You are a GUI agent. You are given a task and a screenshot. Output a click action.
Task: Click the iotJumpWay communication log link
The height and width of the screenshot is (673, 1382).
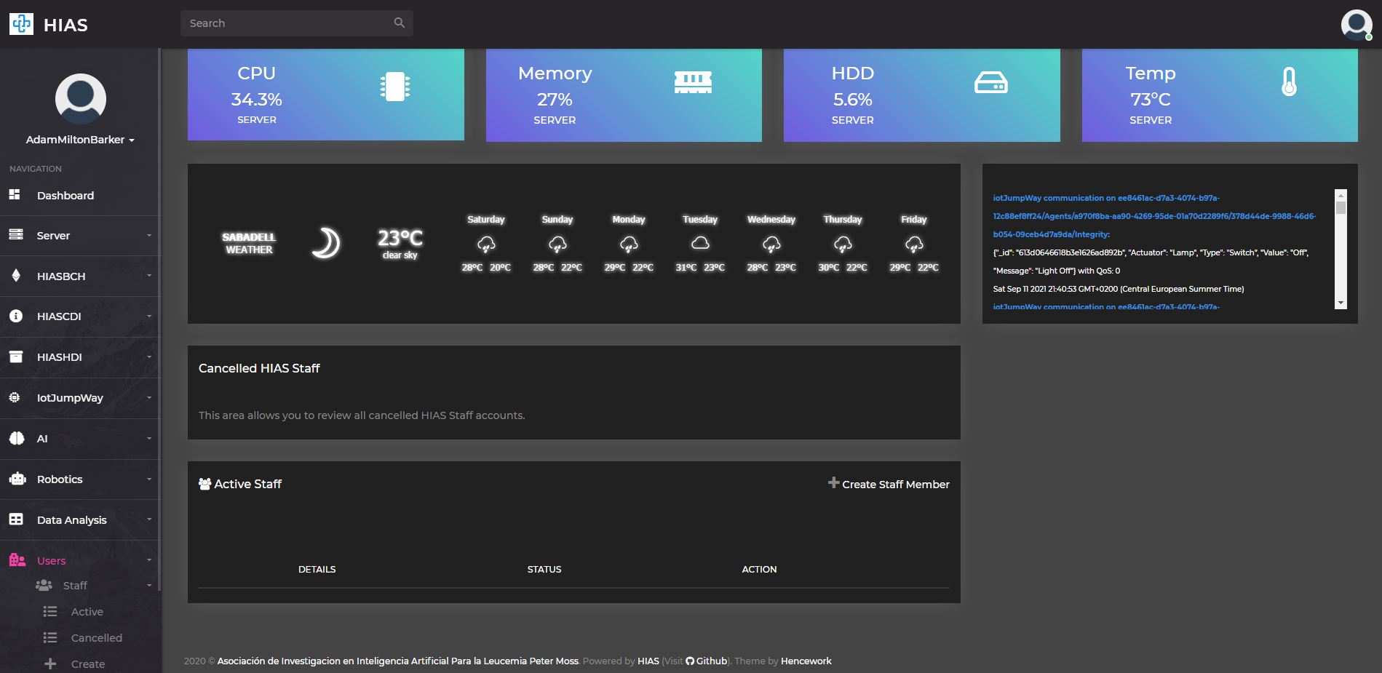click(1154, 216)
